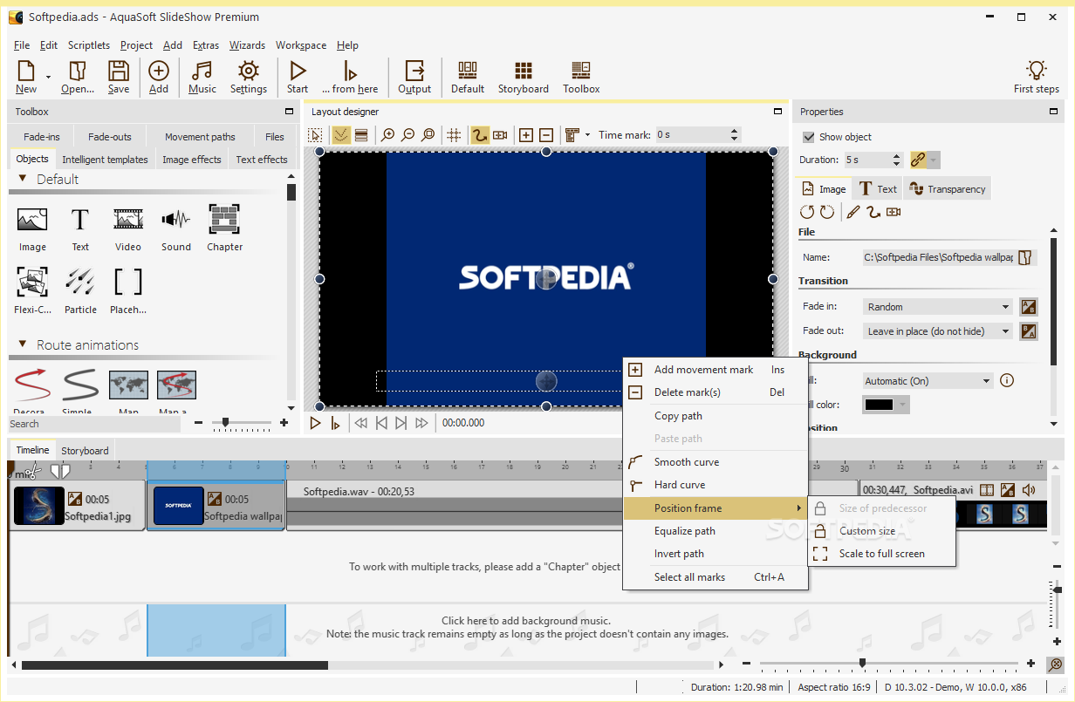Viewport: 1075px width, 702px height.
Task: Open dropdown arrow next to New
Action: click(49, 78)
